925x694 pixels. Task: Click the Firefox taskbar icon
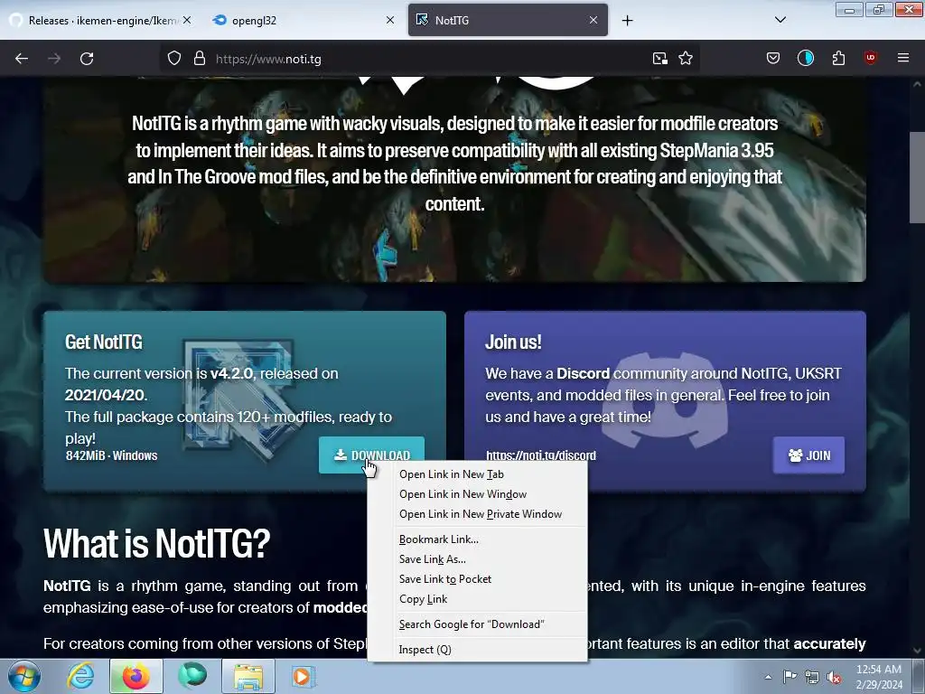click(x=136, y=676)
